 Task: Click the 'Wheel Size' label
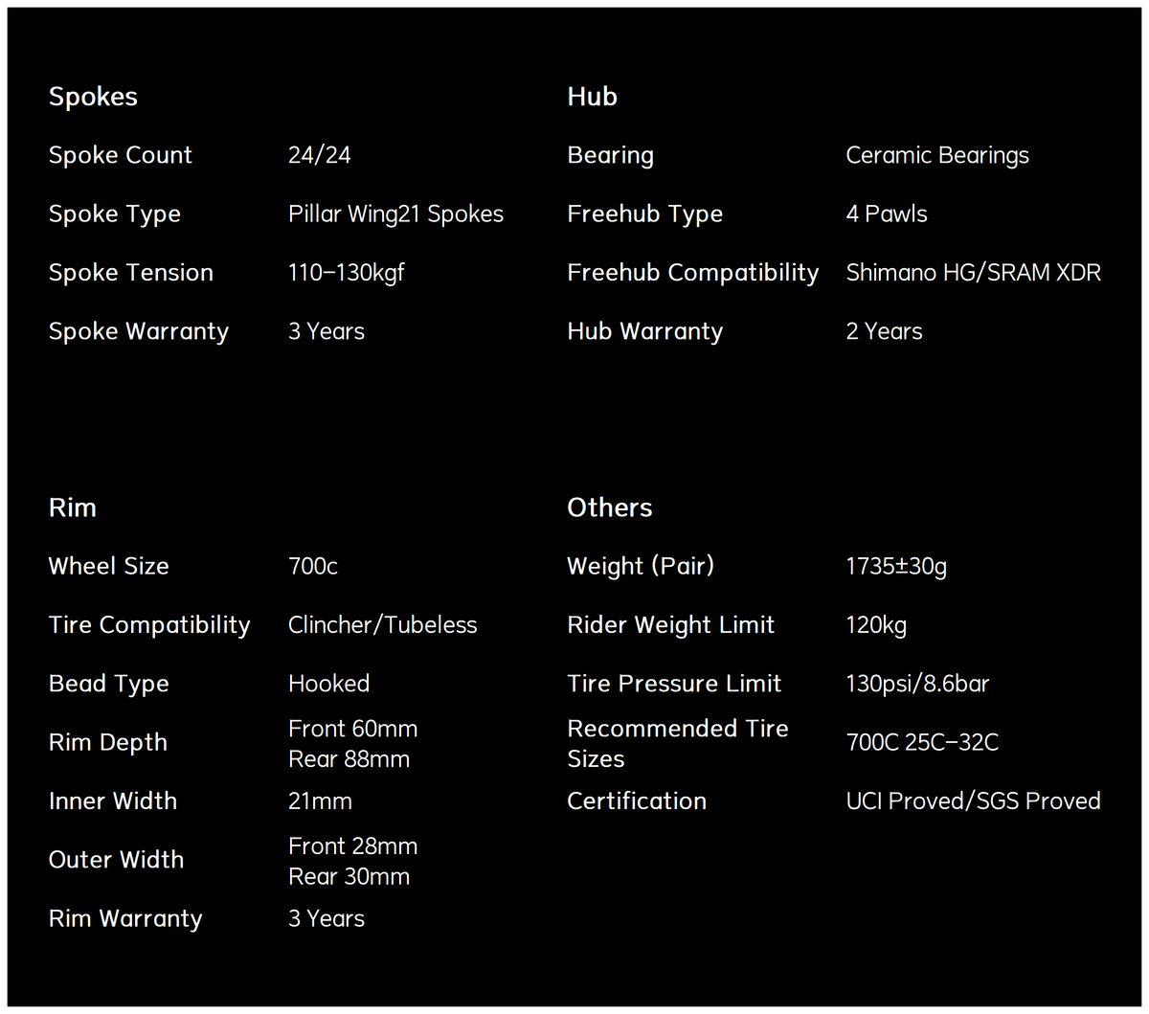pos(108,567)
